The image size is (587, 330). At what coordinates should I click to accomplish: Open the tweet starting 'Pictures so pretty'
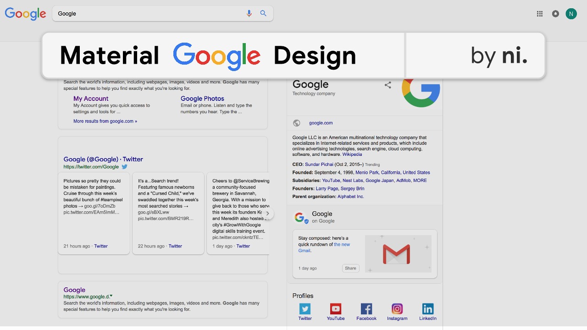(94, 213)
